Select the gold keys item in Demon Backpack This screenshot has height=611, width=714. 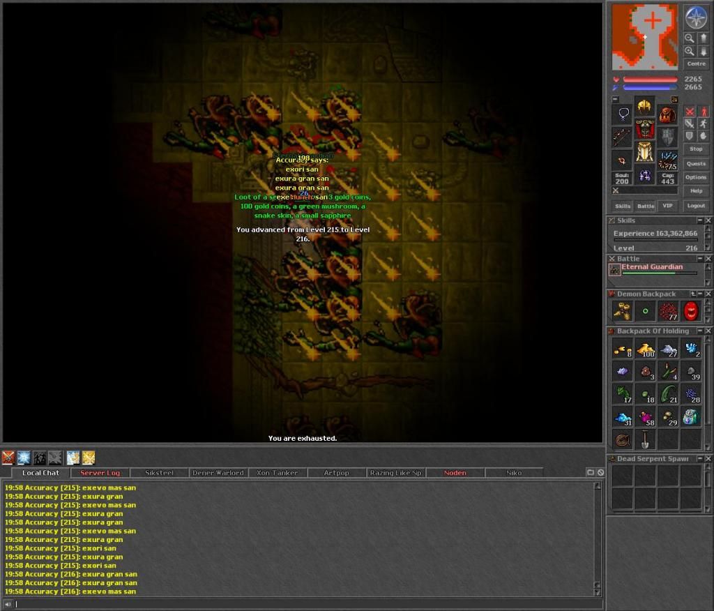pyautogui.click(x=623, y=311)
